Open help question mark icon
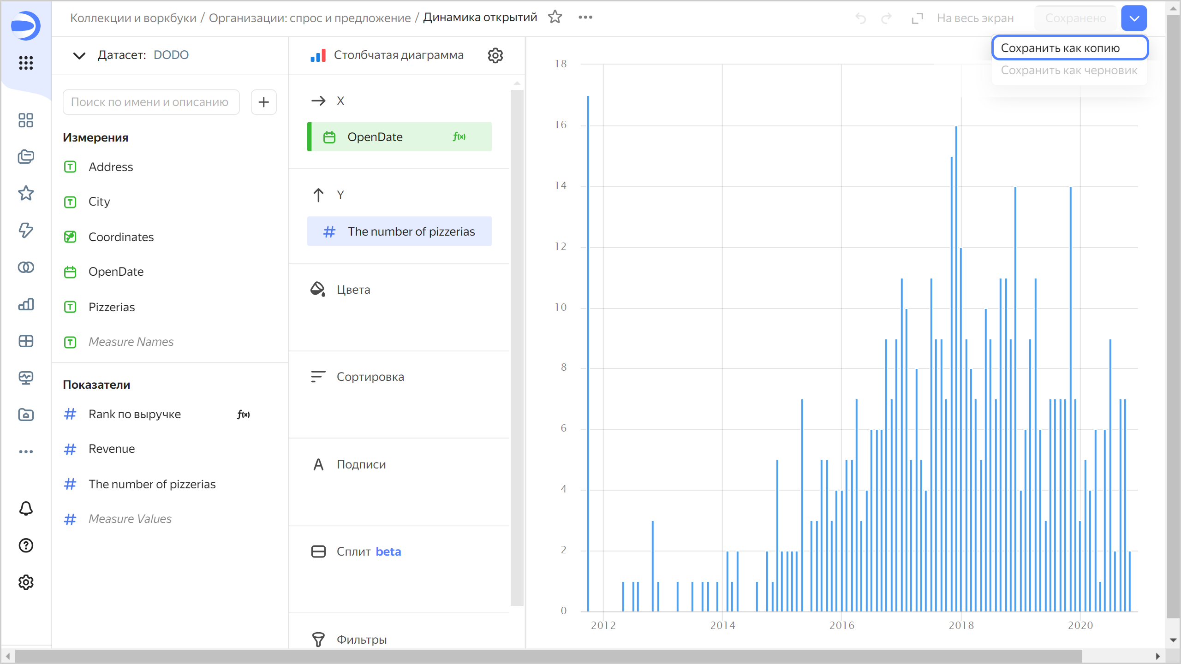1181x664 pixels. point(26,545)
